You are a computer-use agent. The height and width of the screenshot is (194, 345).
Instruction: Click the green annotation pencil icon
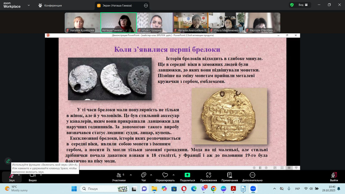coord(8,161)
